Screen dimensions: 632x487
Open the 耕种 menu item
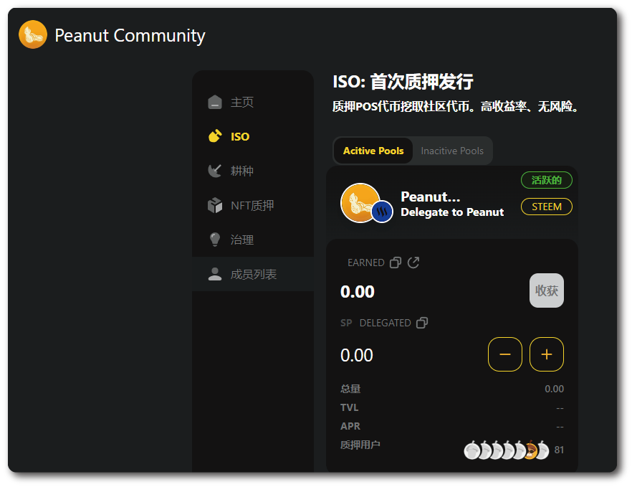tap(253, 171)
